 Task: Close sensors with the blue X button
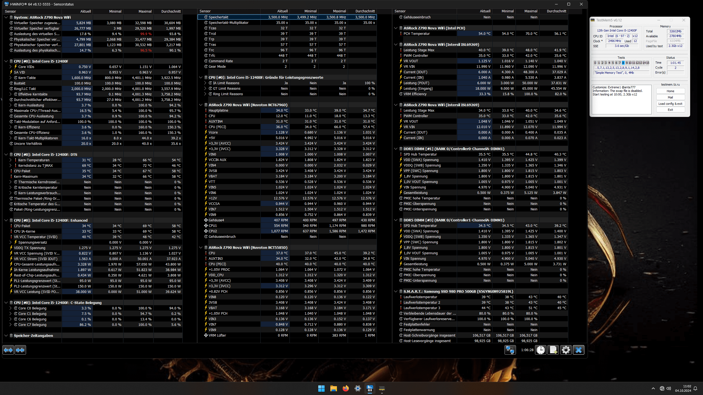click(579, 350)
